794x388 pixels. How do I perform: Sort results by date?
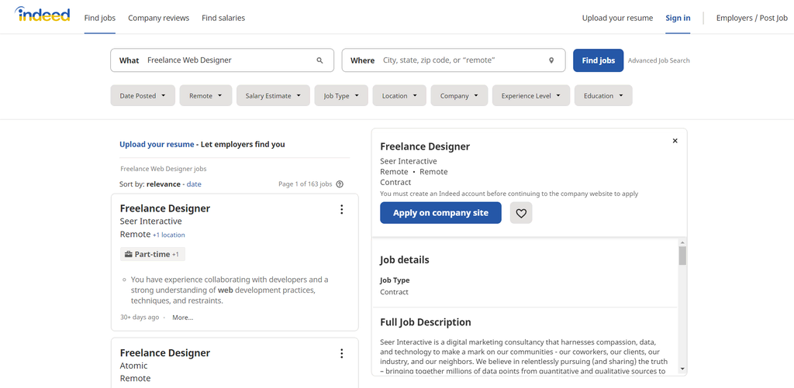pos(194,184)
